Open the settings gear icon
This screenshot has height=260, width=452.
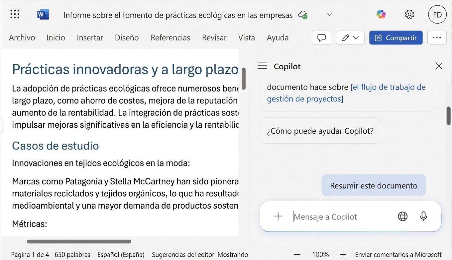click(x=409, y=14)
